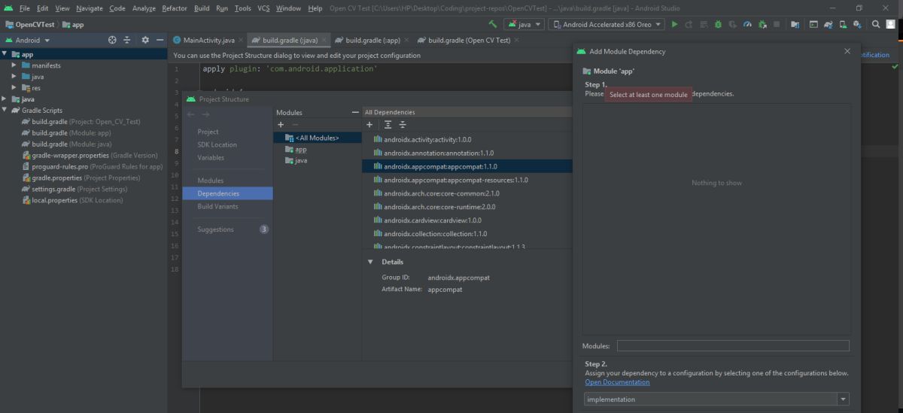903x413 pixels.
Task: Select androidx.arch.core:core-runtime:2.0.0 dependency
Action: coord(439,207)
